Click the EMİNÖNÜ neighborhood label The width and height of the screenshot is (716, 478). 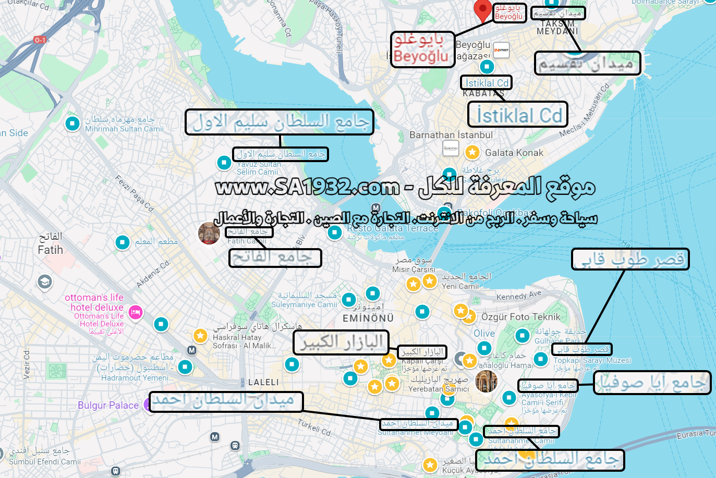[x=368, y=318]
